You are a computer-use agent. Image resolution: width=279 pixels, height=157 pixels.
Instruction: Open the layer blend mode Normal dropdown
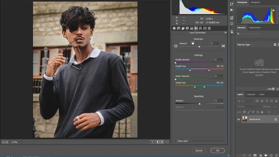click(248, 106)
